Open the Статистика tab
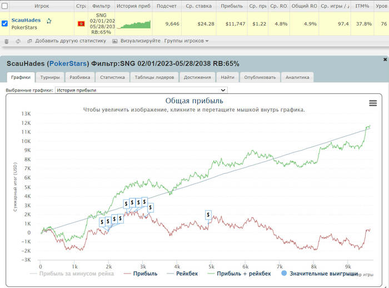 pyautogui.click(x=113, y=77)
